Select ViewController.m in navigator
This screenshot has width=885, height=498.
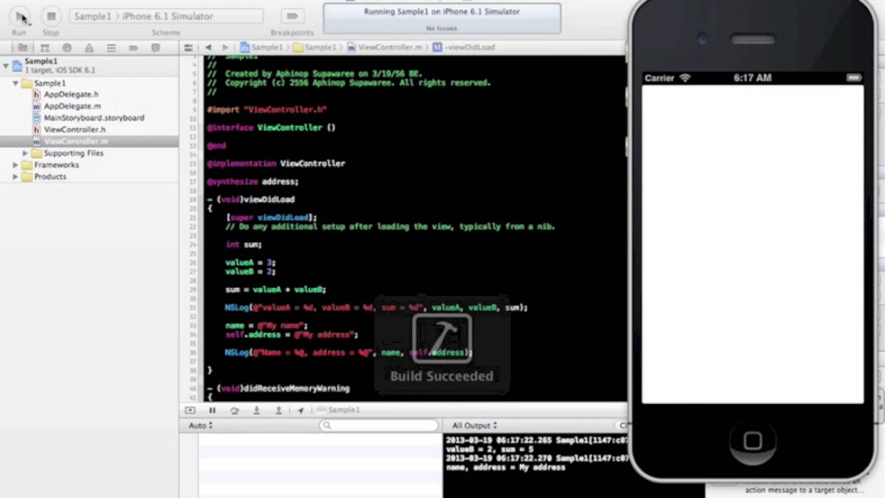(x=75, y=141)
